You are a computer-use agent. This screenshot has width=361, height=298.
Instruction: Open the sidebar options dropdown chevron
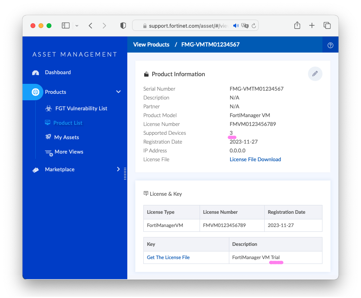coord(77,26)
